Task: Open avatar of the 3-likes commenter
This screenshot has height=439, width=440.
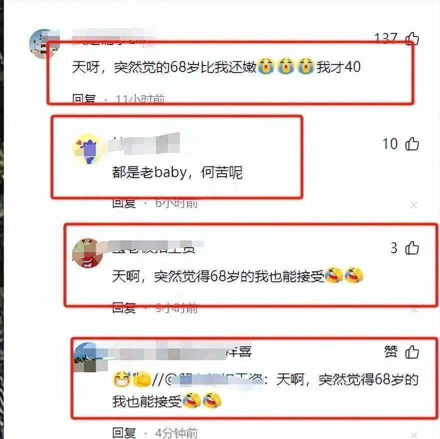Action: [88, 253]
